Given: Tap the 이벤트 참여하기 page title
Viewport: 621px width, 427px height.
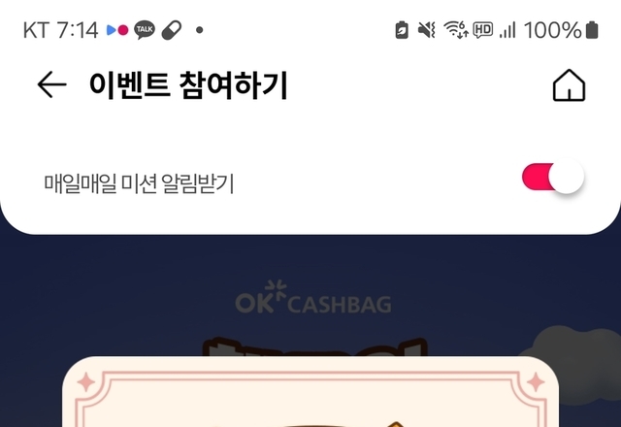Looking at the screenshot, I should point(188,85).
